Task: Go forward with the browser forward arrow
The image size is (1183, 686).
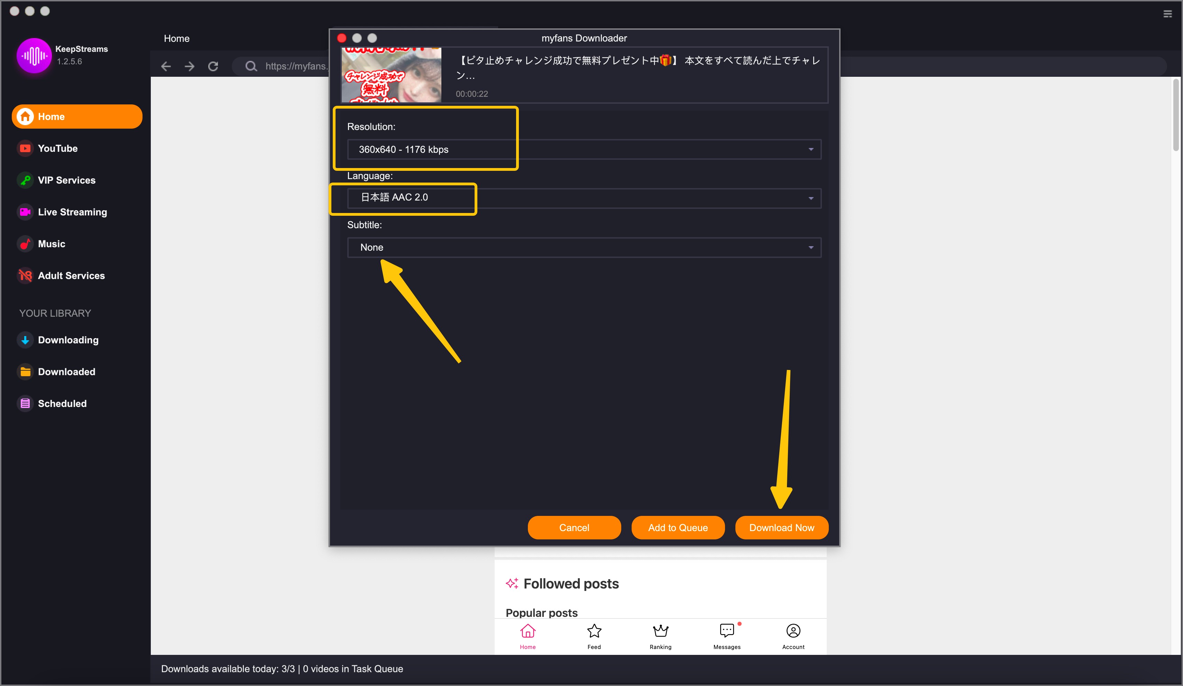Action: pos(190,66)
